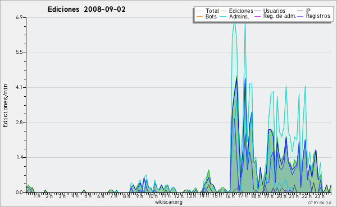Click the '12 h' x-axis label
The height and width of the screenshot is (207, 337).
pos(179,196)
